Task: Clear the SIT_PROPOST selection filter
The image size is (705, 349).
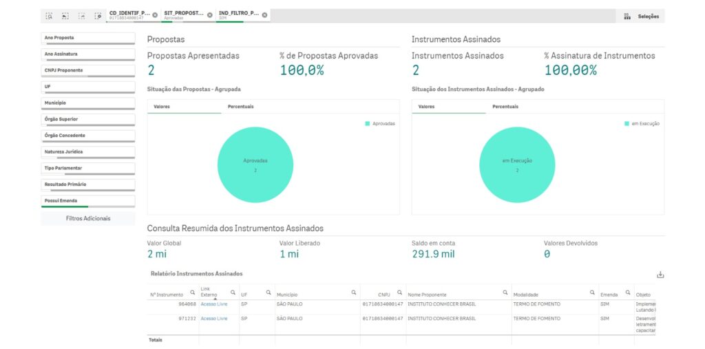Action: [x=210, y=15]
